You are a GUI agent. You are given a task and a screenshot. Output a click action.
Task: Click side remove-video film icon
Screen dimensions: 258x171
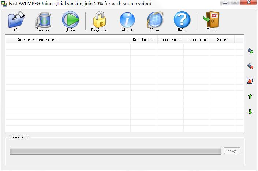pos(250,66)
